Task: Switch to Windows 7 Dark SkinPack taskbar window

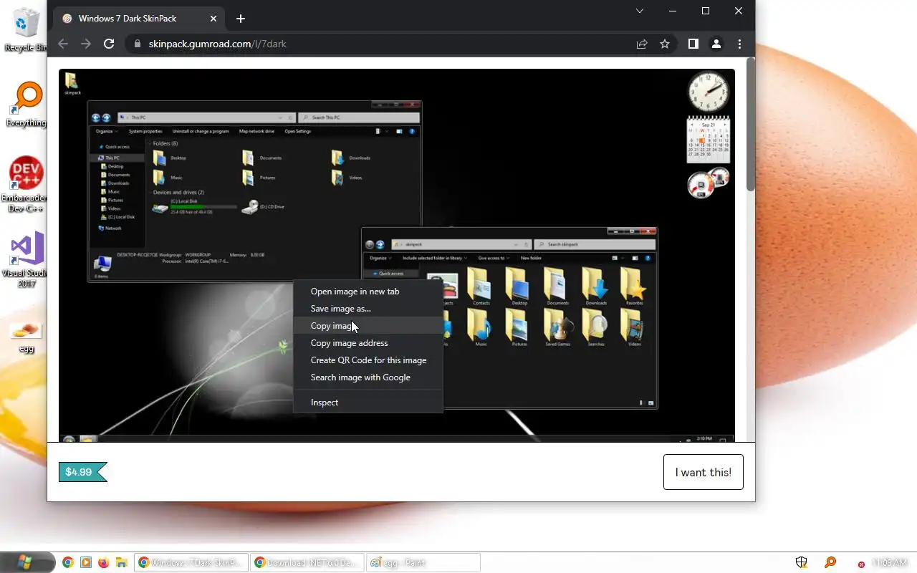Action: coord(191,563)
